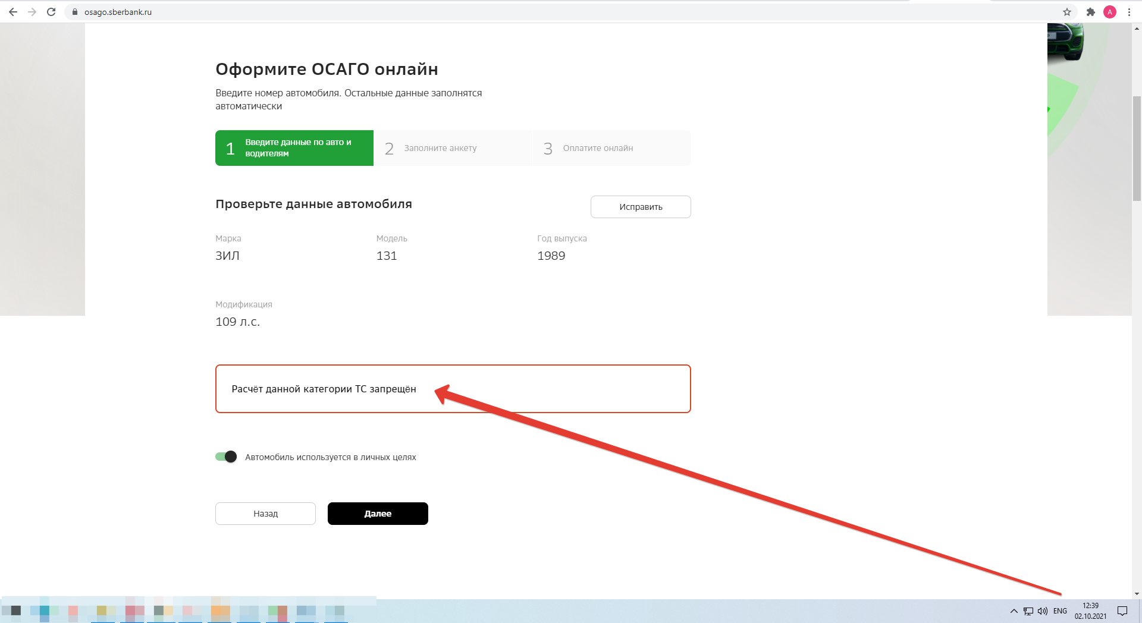Go back using the browser back arrow

[x=13, y=12]
